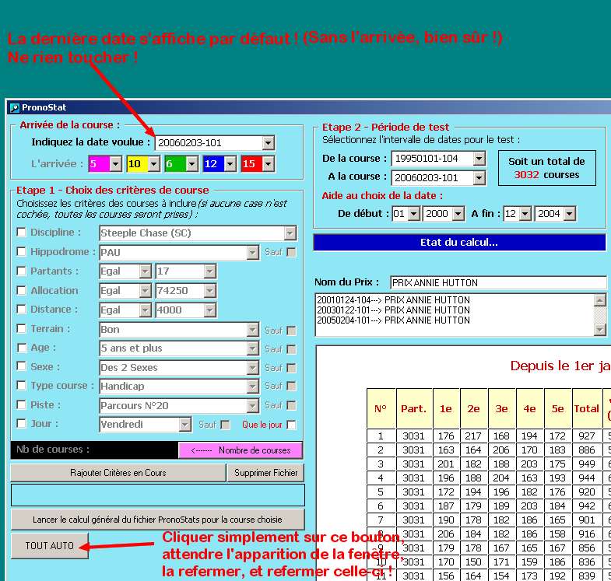Open the date voulue dropdown 20060203-101
The height and width of the screenshot is (581, 611).
click(x=268, y=143)
